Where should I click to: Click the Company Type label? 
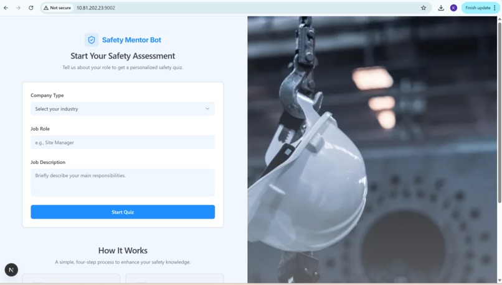[47, 96]
